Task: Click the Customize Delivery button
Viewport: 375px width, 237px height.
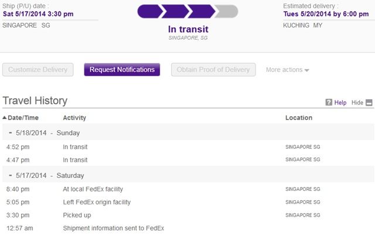Action: pos(39,70)
